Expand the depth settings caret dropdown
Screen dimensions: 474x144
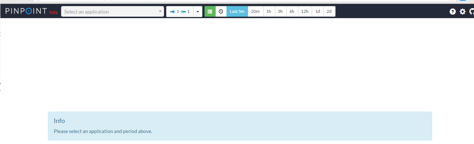point(198,12)
